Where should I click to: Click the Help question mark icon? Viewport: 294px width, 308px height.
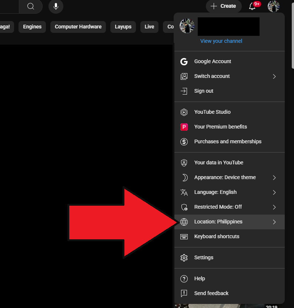[184, 278]
